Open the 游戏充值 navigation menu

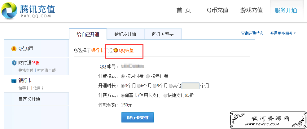[x=252, y=10]
